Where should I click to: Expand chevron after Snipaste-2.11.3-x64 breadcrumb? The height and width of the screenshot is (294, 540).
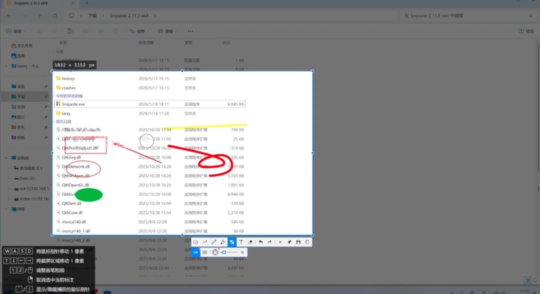point(155,16)
